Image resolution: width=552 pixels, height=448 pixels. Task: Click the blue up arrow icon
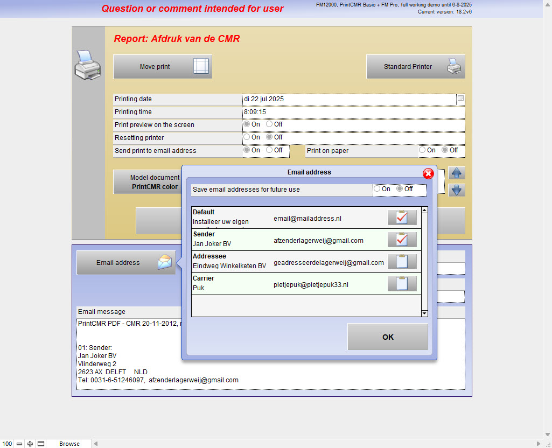click(457, 173)
